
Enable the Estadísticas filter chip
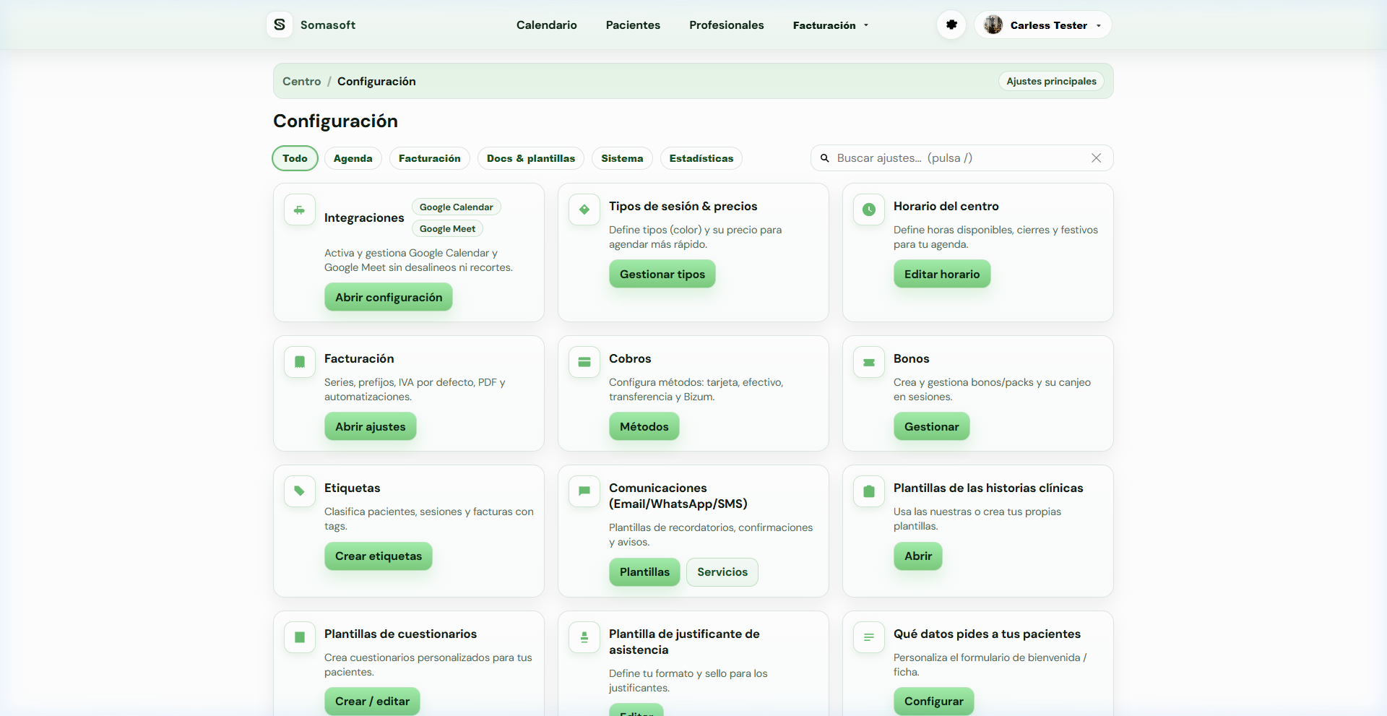[x=701, y=158]
